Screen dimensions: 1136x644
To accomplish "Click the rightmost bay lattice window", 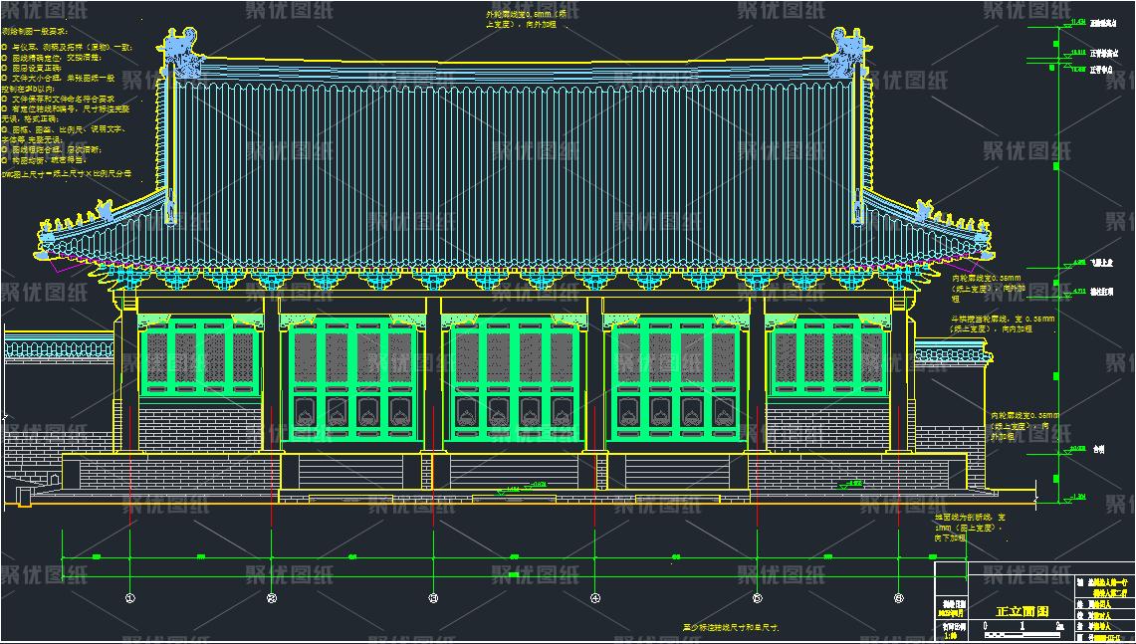I will (828, 357).
